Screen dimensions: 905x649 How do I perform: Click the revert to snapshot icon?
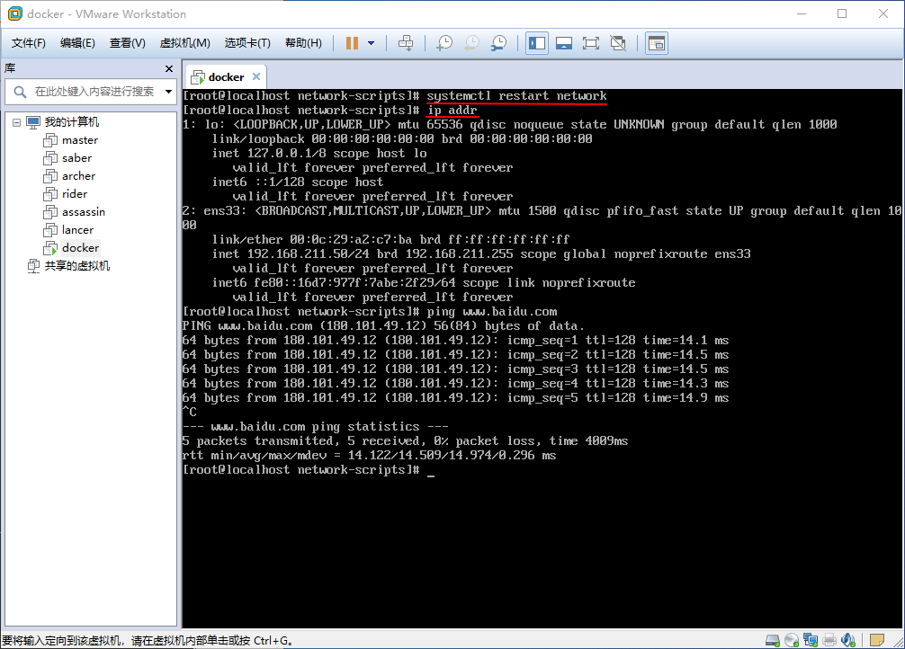pyautogui.click(x=471, y=42)
